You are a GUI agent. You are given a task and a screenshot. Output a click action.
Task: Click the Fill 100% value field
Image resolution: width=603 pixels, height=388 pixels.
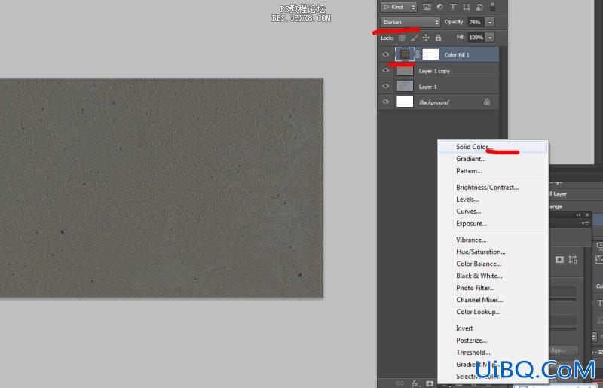pyautogui.click(x=476, y=38)
